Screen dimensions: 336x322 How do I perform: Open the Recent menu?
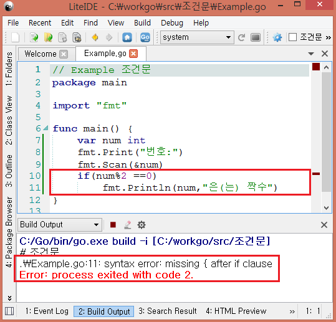(x=40, y=22)
